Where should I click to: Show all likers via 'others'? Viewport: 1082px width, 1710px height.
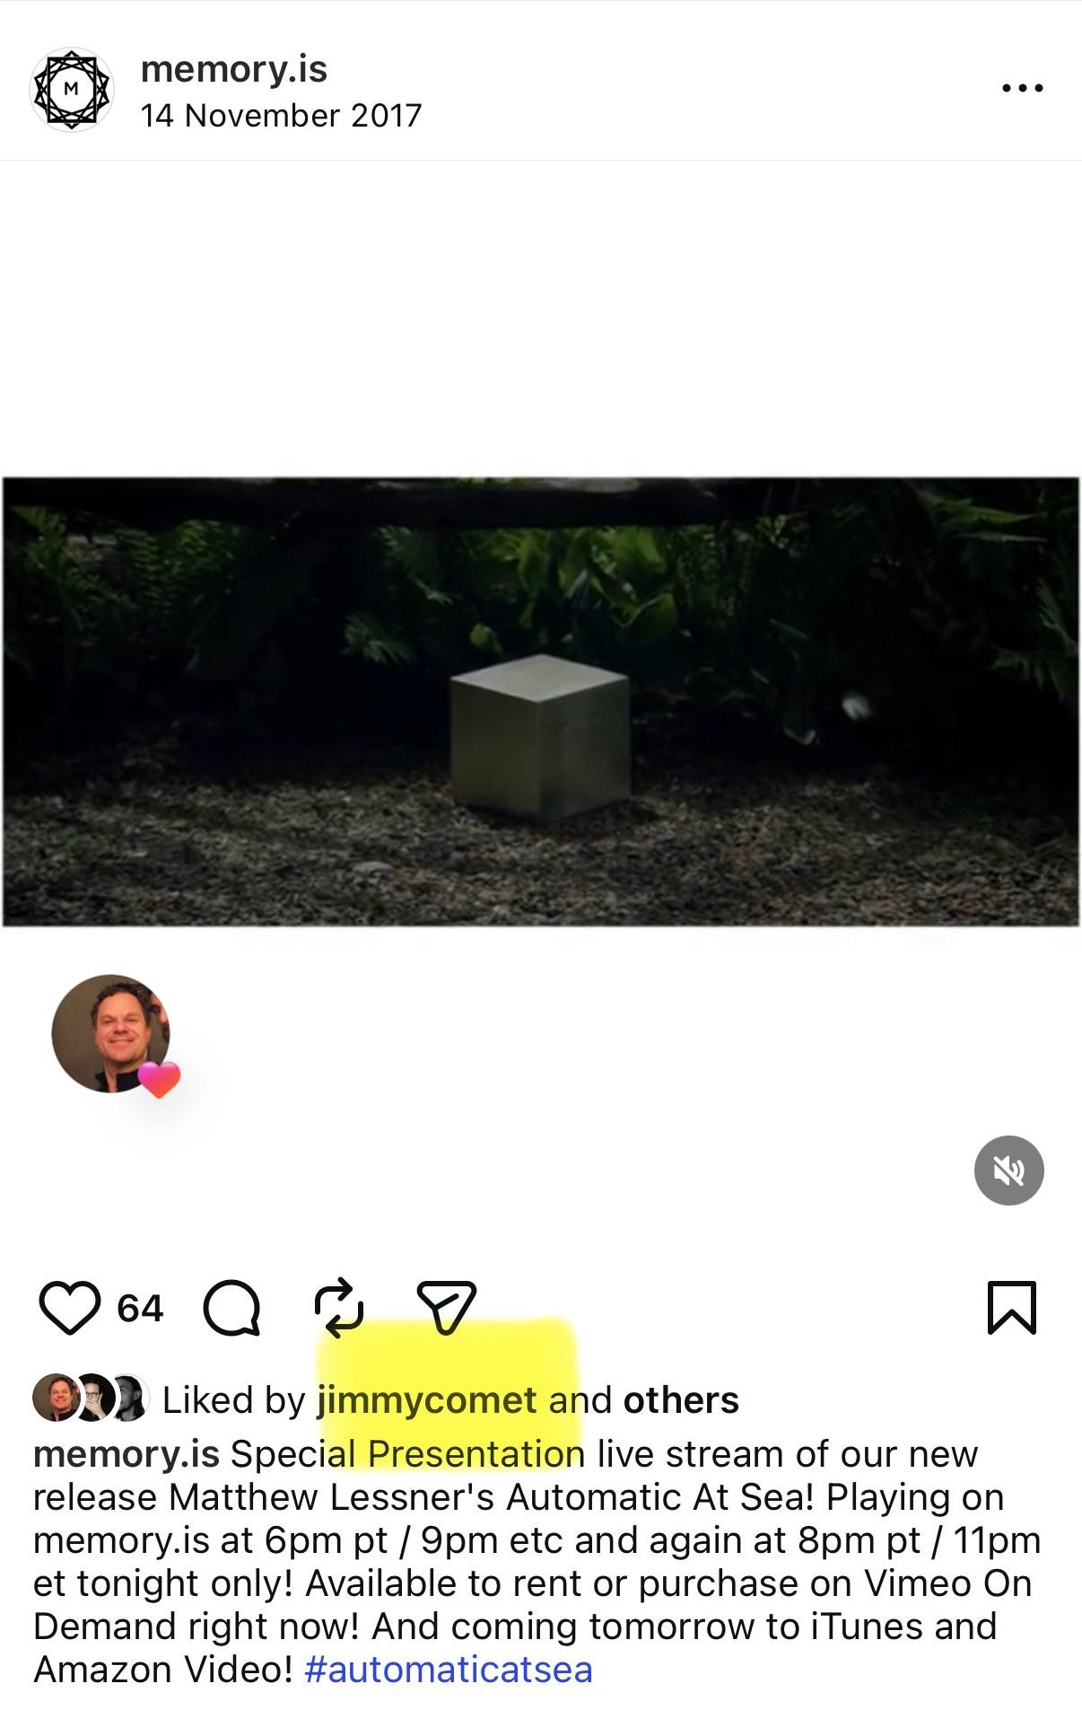pyautogui.click(x=681, y=1400)
